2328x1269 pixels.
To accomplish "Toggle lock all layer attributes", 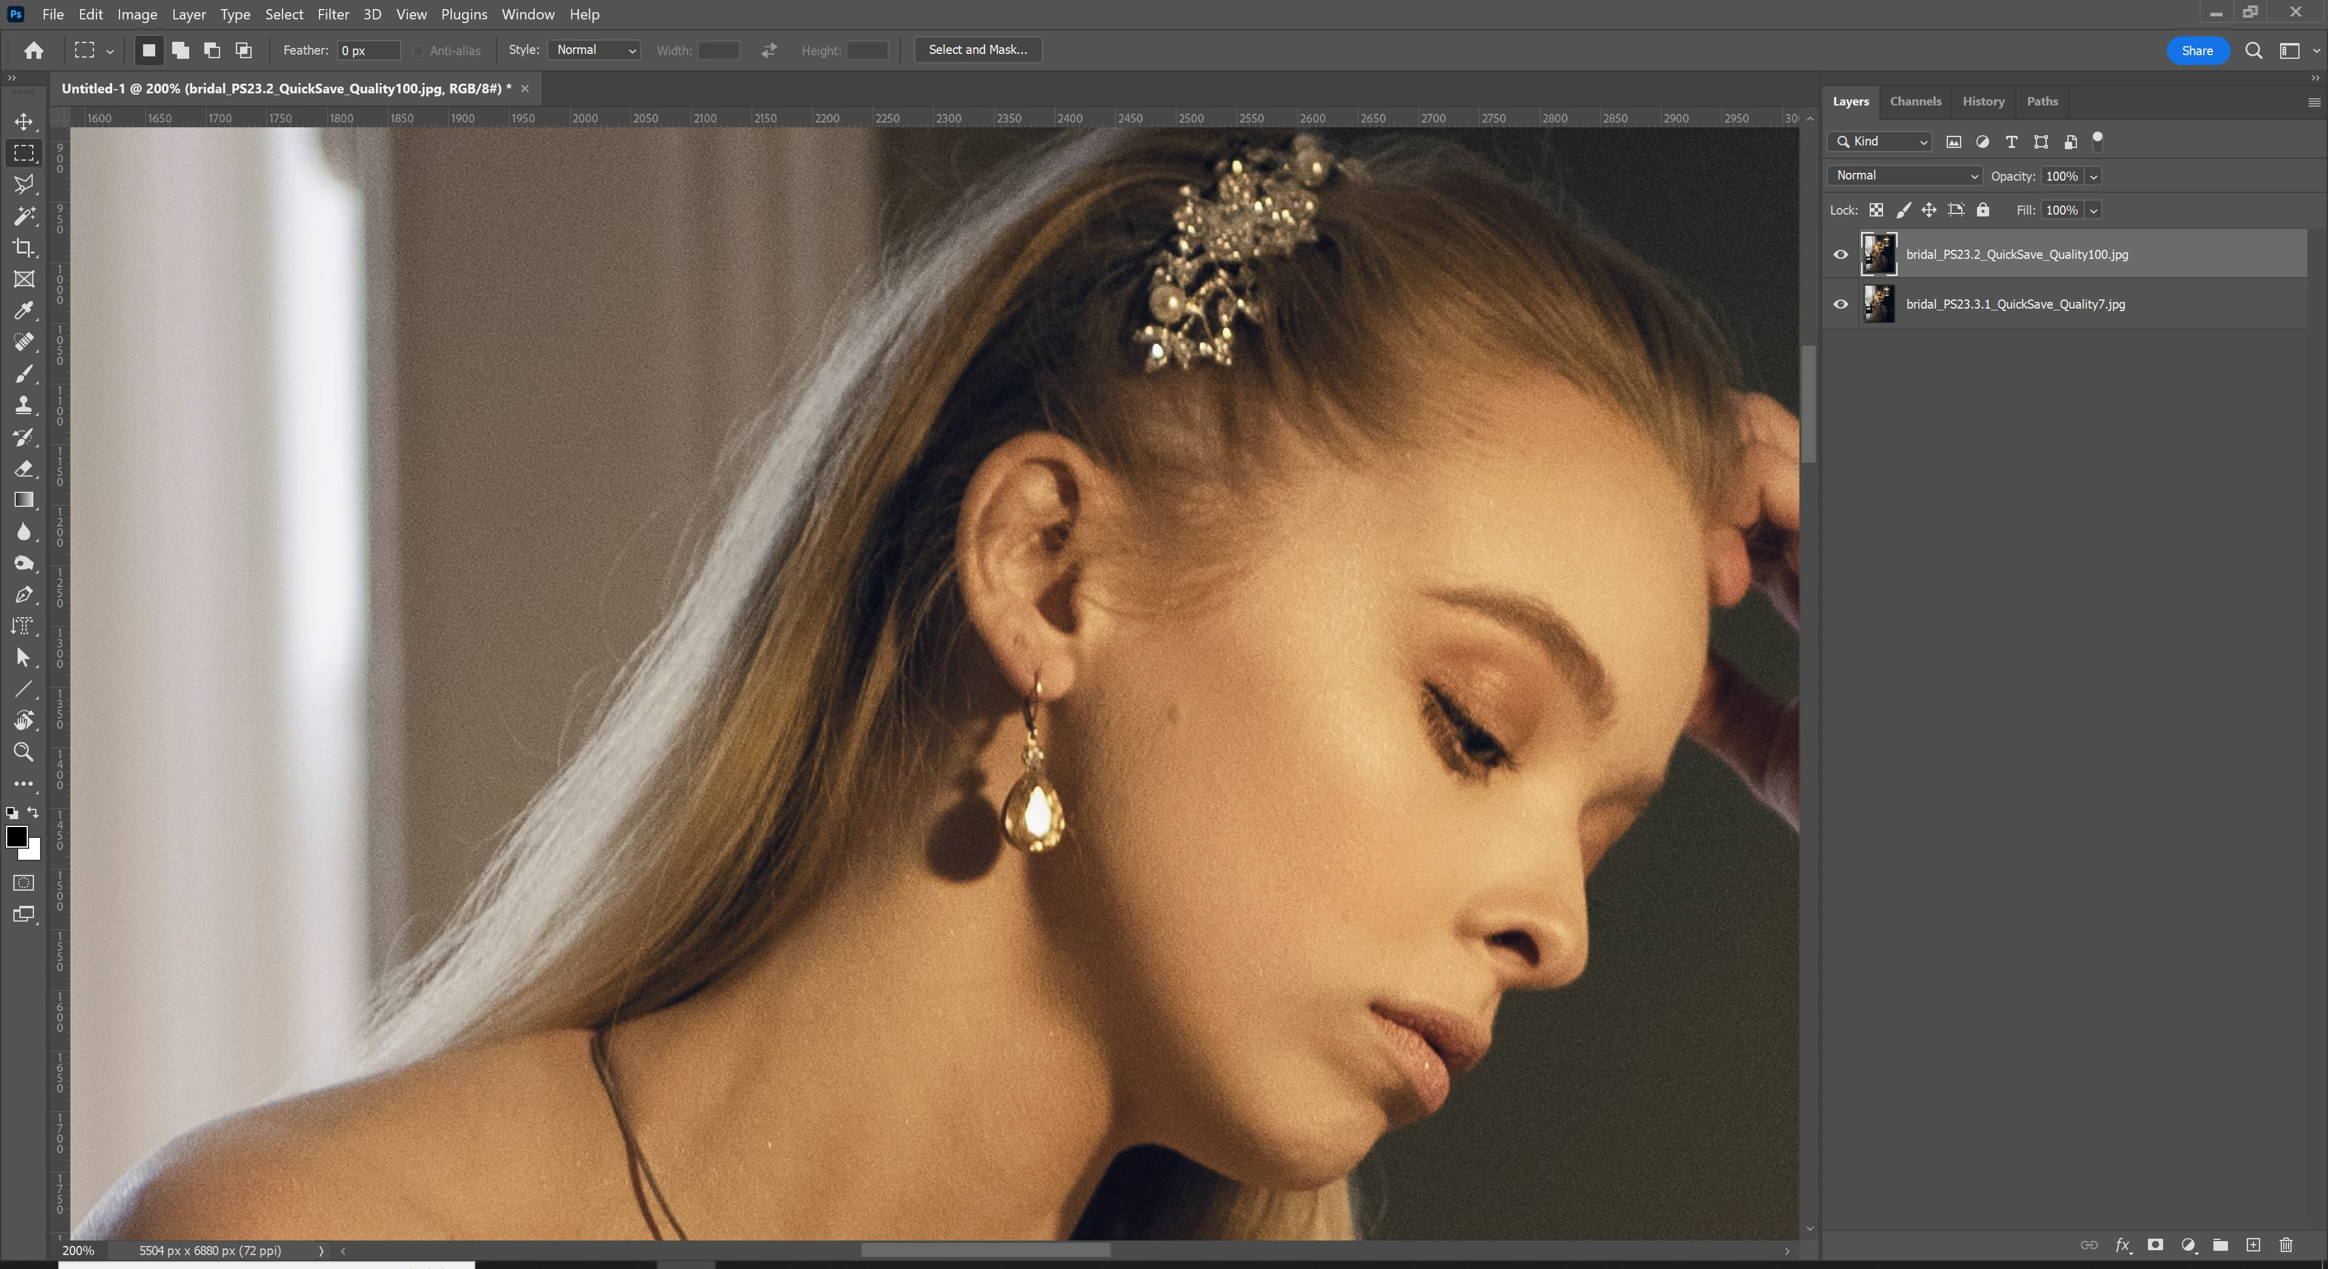I will [1983, 210].
